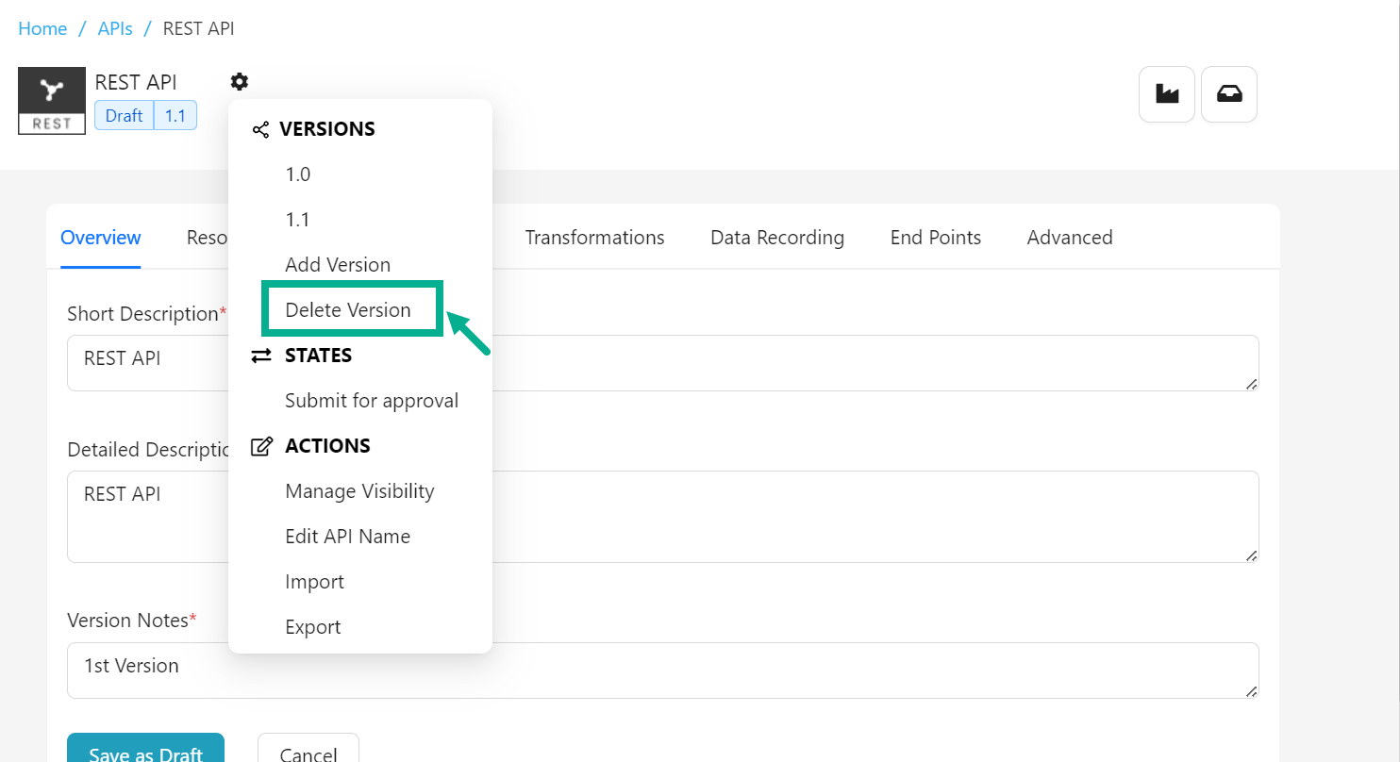Open the Data Recording tab
1400x762 pixels.
[x=777, y=238]
